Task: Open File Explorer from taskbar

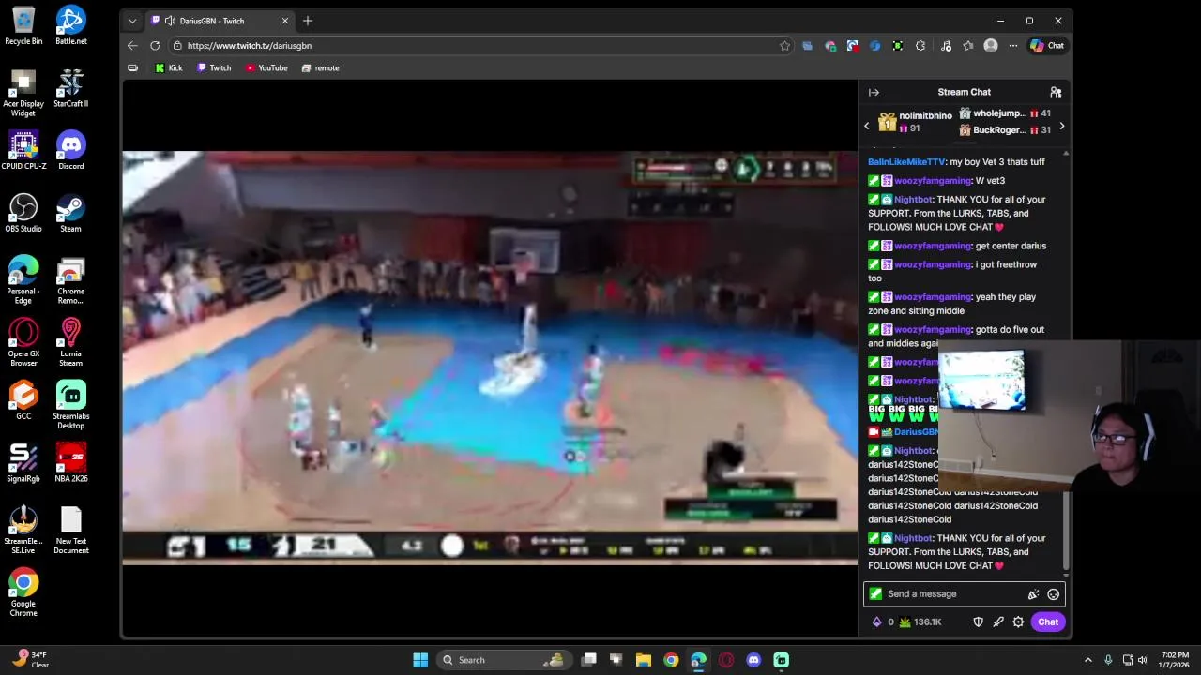Action: tap(644, 660)
